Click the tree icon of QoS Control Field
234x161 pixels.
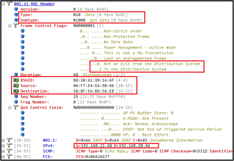coord(16,108)
